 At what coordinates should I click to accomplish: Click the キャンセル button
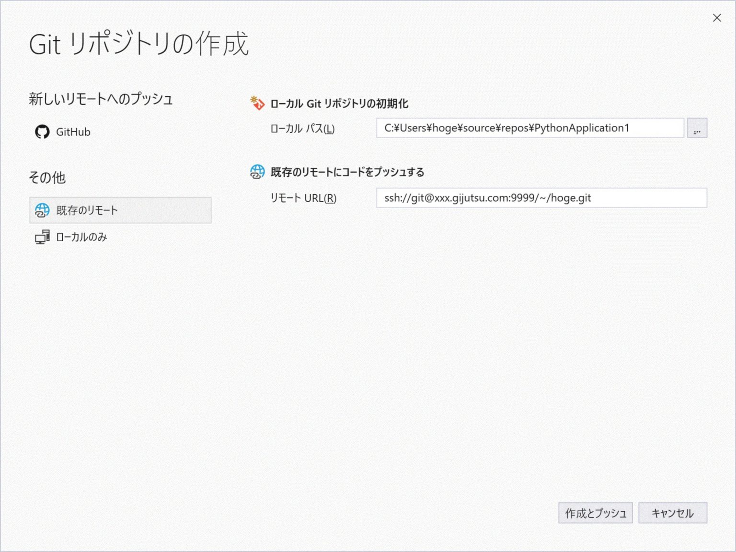coord(673,513)
